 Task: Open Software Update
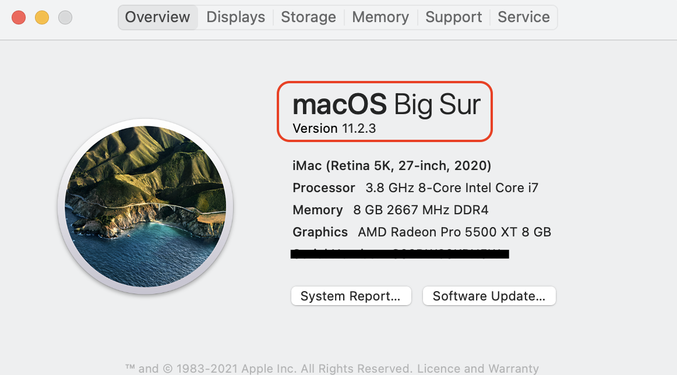pos(489,296)
